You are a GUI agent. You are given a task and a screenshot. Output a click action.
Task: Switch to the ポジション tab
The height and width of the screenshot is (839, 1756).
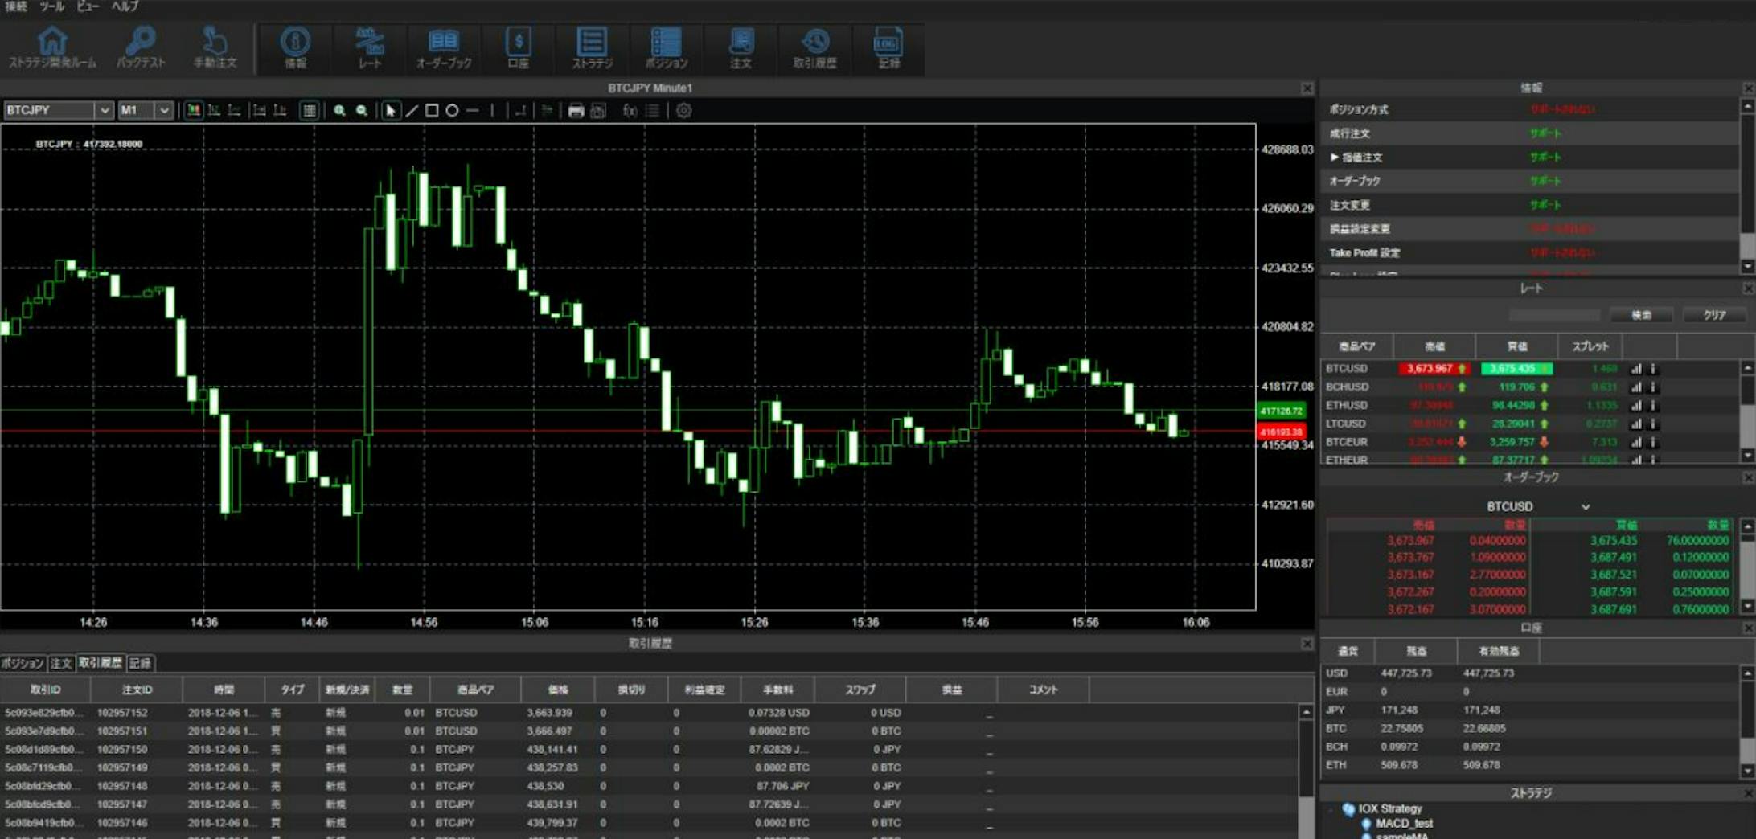(24, 664)
